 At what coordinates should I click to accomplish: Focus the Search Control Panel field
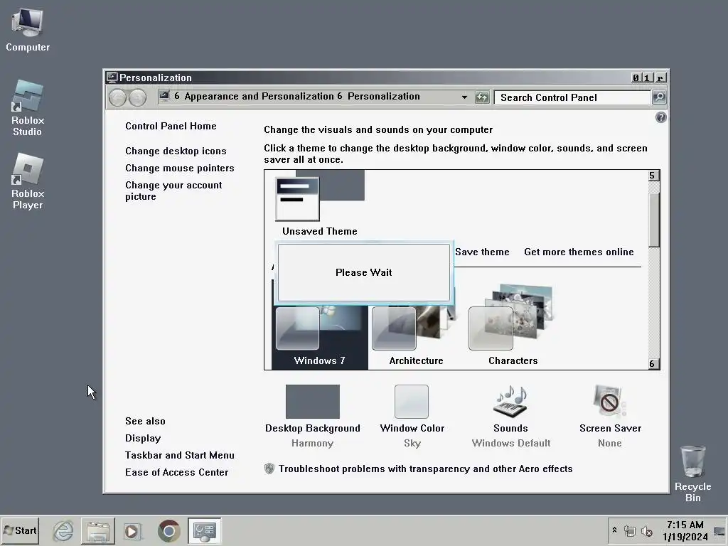[x=572, y=97]
